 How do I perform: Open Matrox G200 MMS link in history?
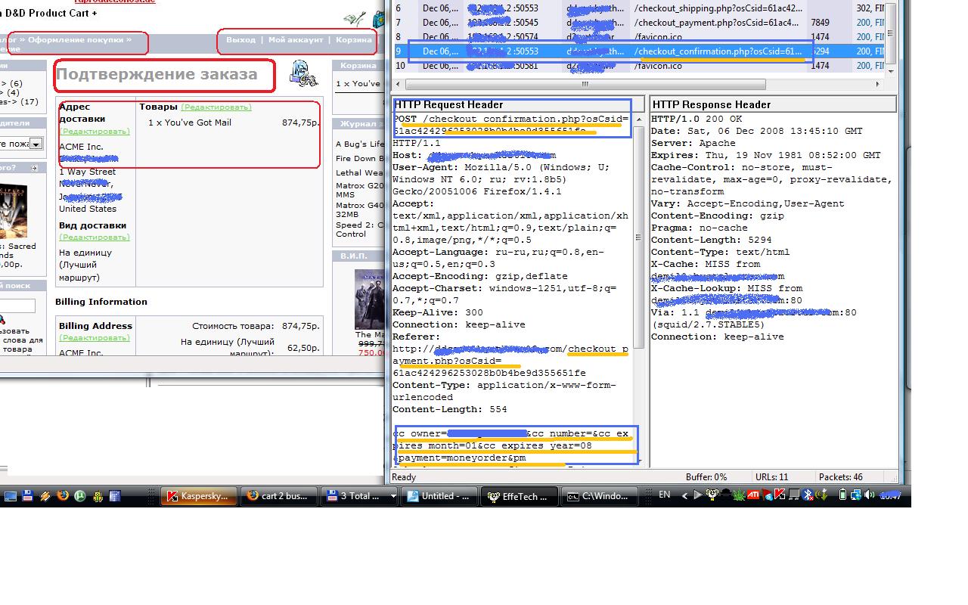[360, 190]
